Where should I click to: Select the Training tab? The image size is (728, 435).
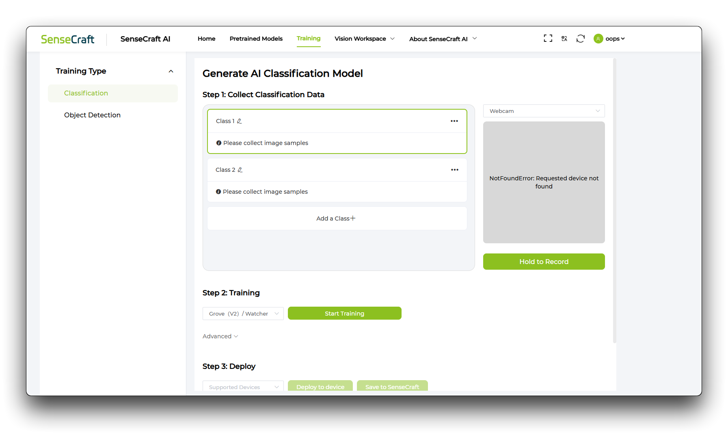[309, 38]
